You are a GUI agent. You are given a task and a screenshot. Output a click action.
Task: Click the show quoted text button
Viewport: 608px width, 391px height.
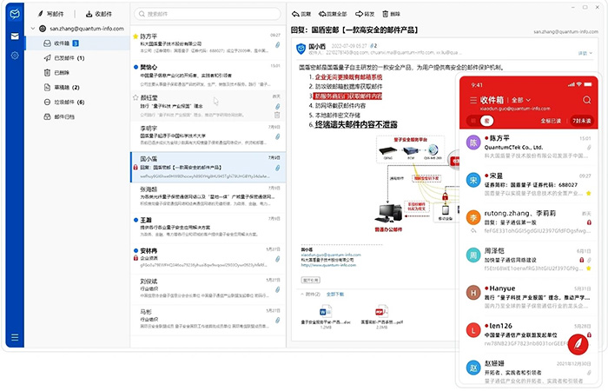(x=311, y=280)
